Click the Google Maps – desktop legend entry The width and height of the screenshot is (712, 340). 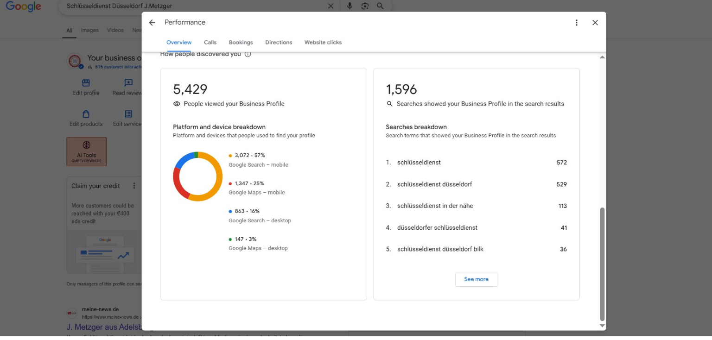(x=258, y=244)
